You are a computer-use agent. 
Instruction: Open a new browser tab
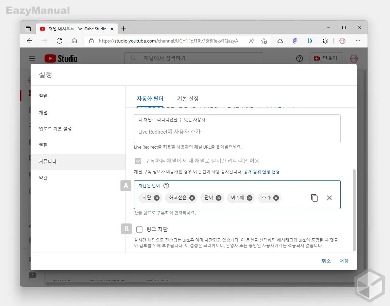pyautogui.click(x=124, y=29)
